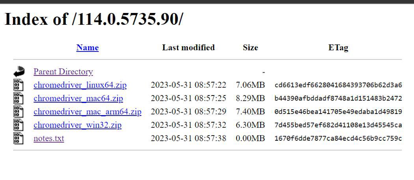
Task: Download chromedriver_linux64.zip
Action: [80, 85]
